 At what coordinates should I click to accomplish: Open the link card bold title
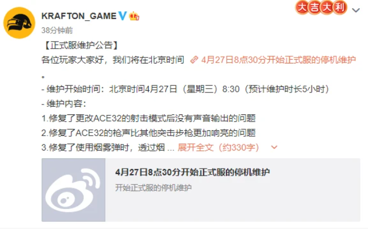pyautogui.click(x=193, y=172)
